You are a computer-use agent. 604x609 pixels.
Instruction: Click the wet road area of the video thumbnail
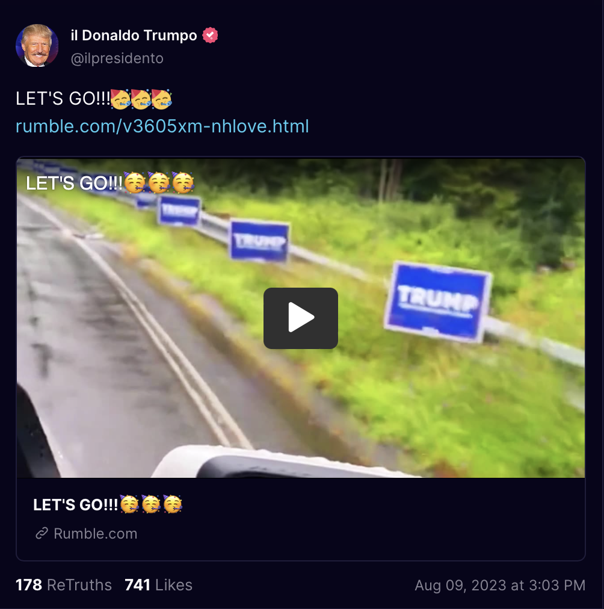117,350
